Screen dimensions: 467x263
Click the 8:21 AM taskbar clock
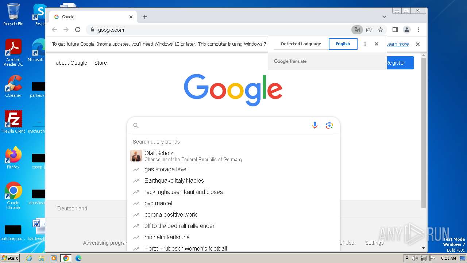(x=448, y=258)
